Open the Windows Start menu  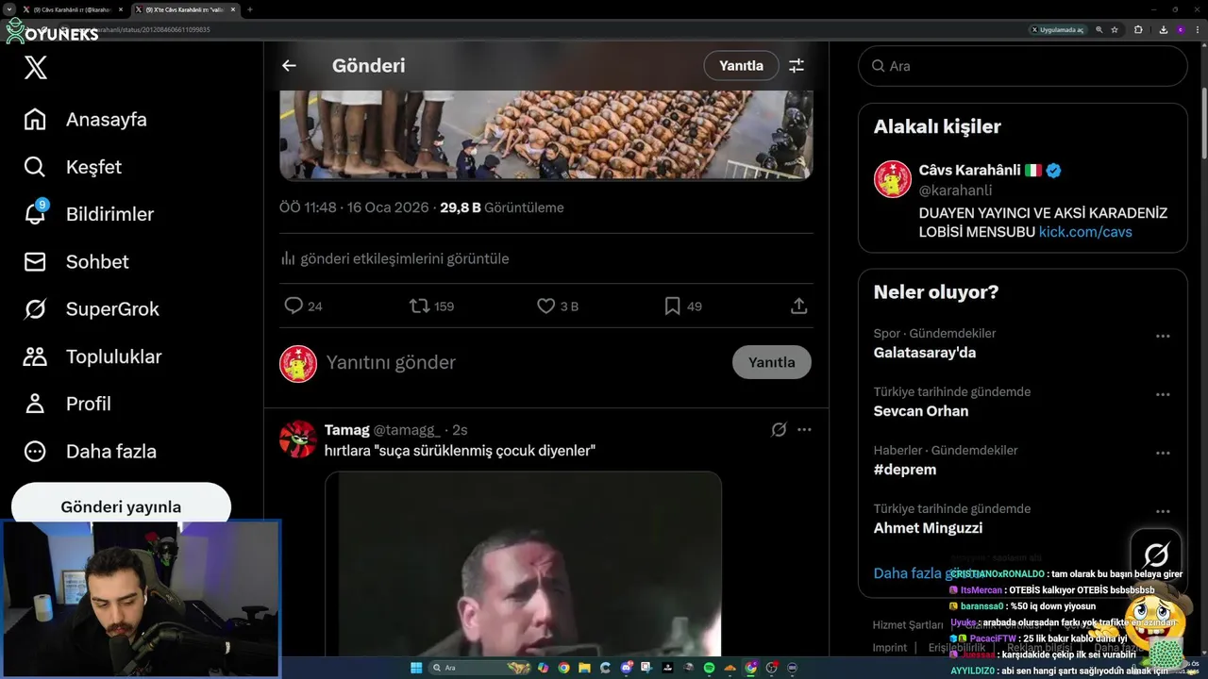pyautogui.click(x=414, y=668)
